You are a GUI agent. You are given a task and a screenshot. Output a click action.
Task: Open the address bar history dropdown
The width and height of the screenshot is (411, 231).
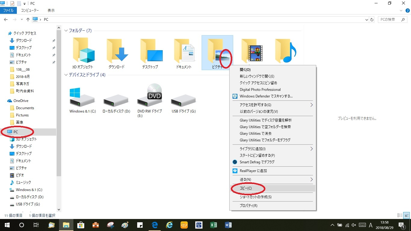click(366, 20)
